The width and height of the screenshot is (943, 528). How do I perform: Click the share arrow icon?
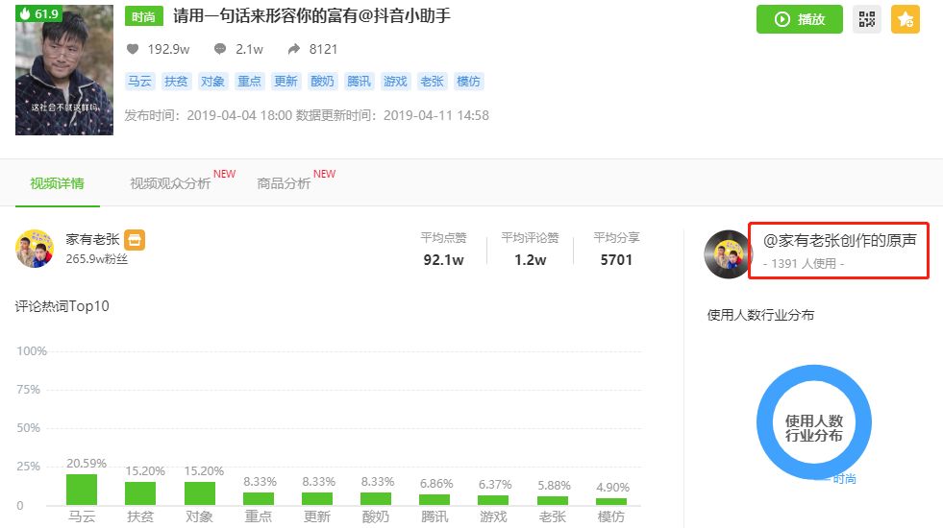pyautogui.click(x=293, y=49)
